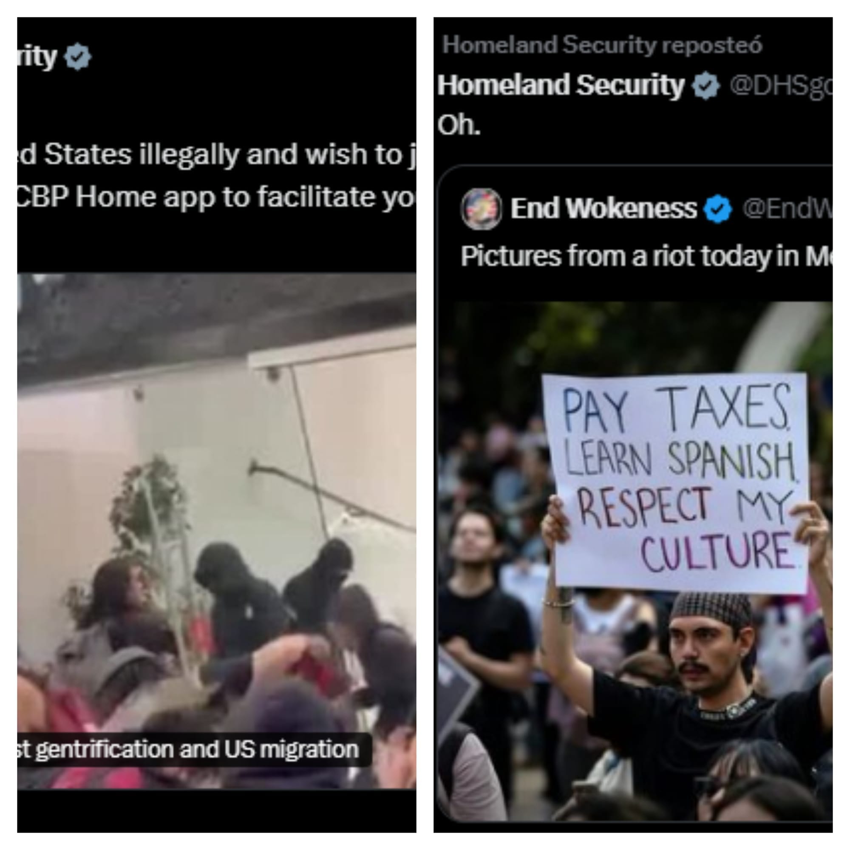Click the verified badge beside Homeland Security name

tap(705, 85)
